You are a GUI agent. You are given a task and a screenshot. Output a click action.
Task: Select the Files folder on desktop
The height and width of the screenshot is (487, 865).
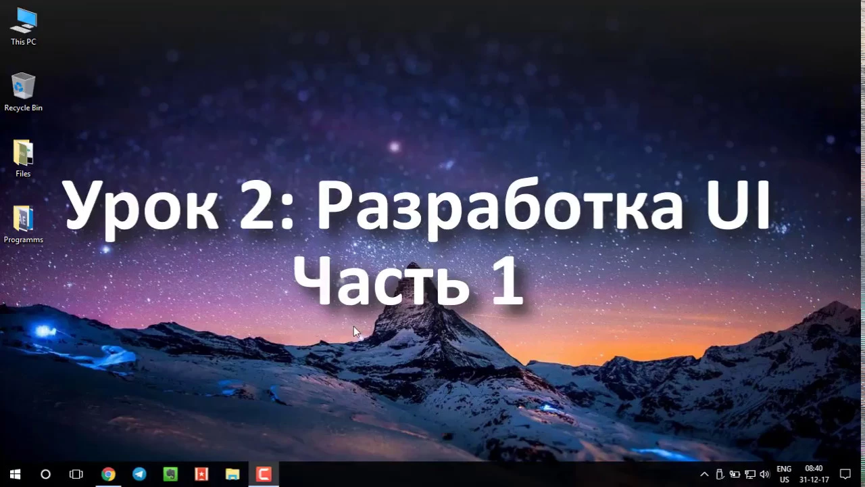pyautogui.click(x=24, y=158)
